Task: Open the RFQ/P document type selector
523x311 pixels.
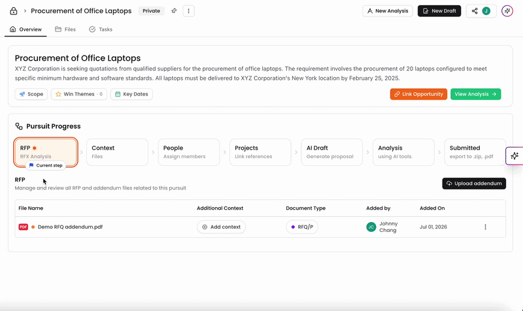Action: tap(302, 227)
